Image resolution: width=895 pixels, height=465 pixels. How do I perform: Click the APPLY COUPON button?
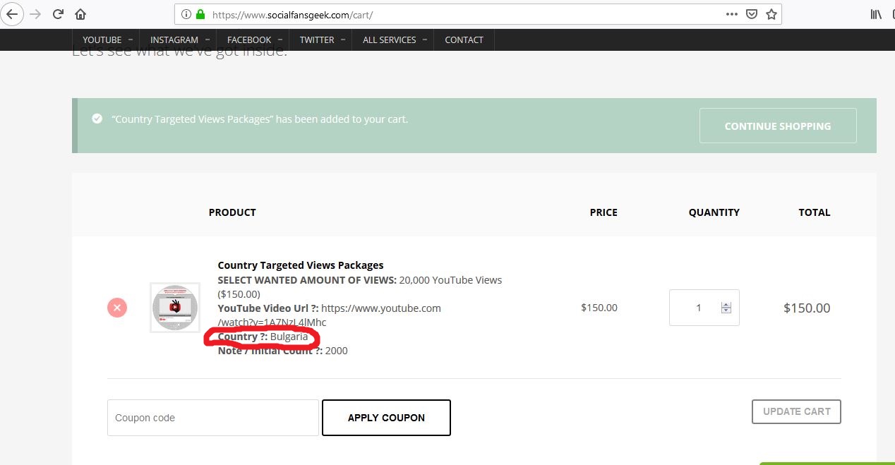pyautogui.click(x=386, y=418)
